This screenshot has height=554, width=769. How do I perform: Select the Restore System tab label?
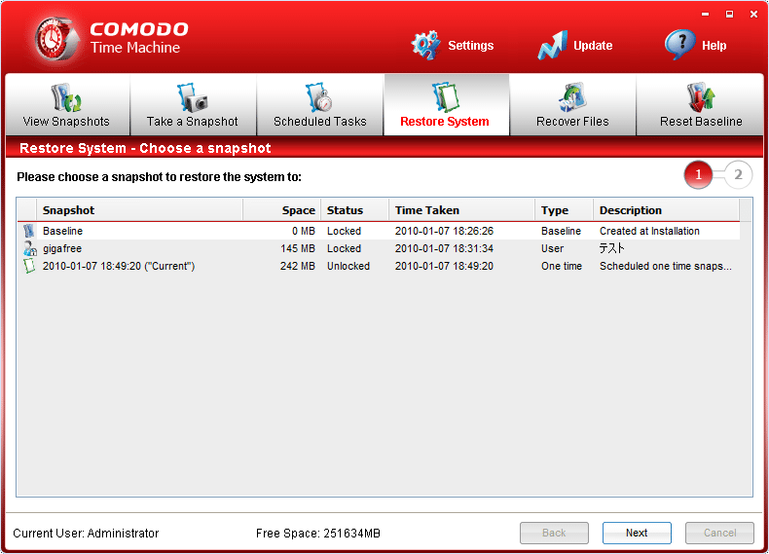[445, 121]
